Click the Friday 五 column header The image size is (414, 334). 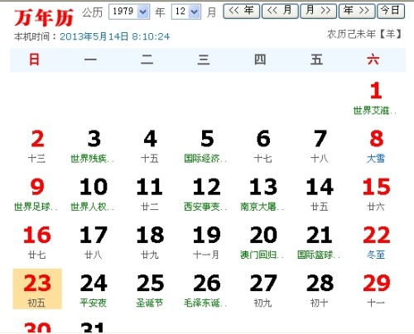pos(316,60)
